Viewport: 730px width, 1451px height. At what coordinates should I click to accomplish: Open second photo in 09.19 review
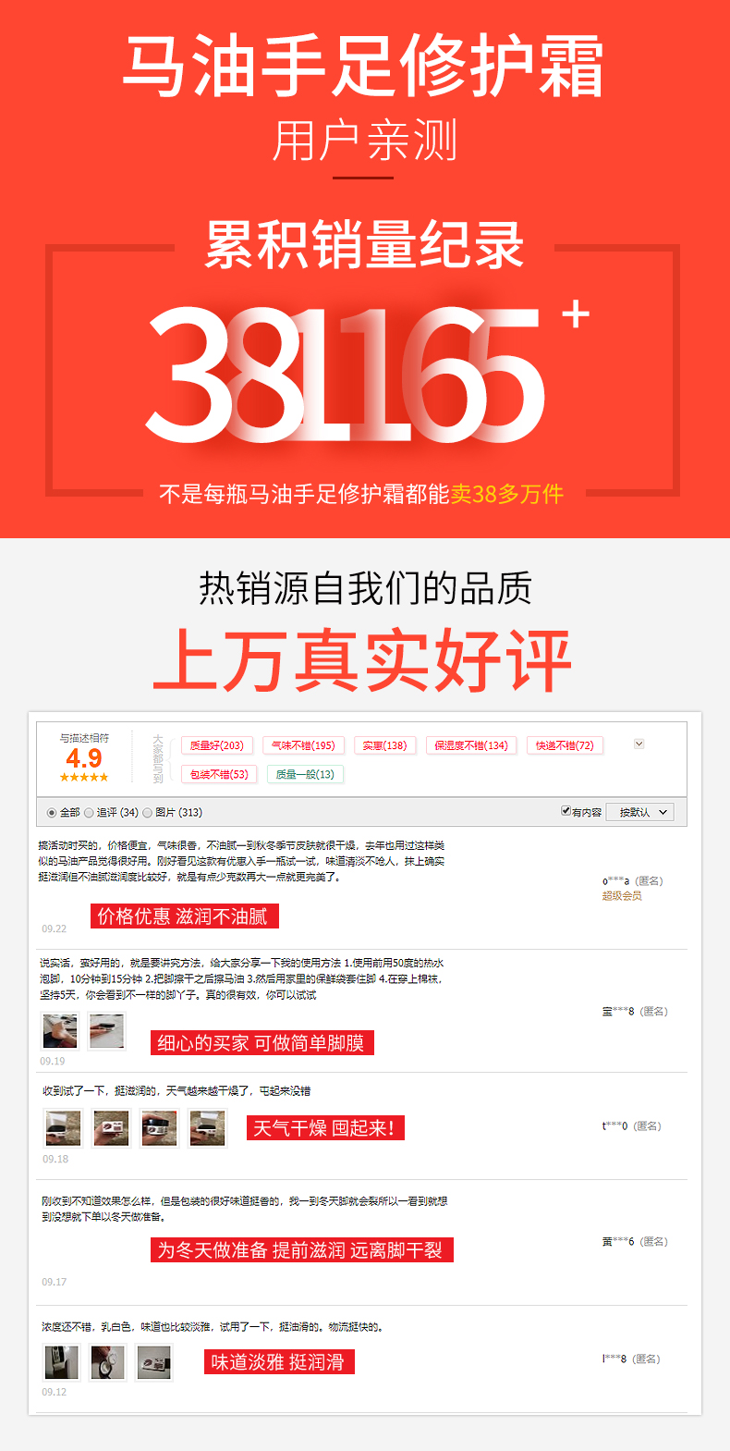point(106,1031)
